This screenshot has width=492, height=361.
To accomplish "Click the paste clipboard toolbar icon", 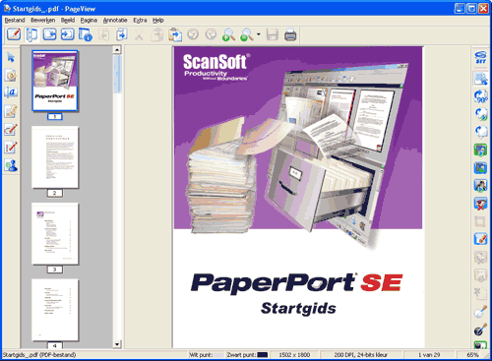I will click(x=175, y=34).
